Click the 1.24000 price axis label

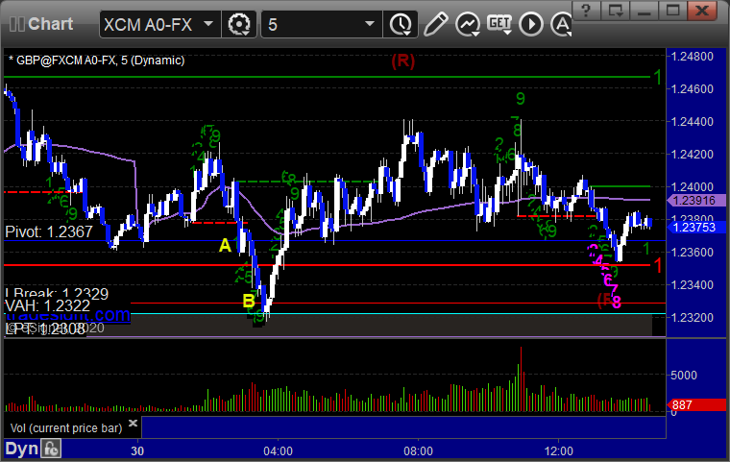pyautogui.click(x=692, y=186)
